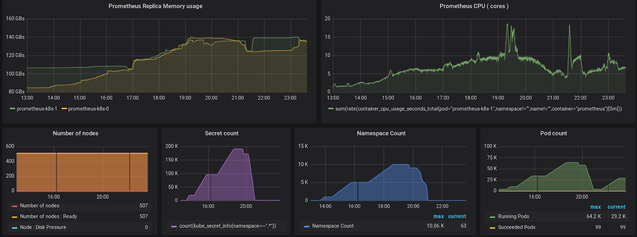Click the prometheus-k8s-0 yellow legend swatch
This screenshot has height=237, width=637.
(64, 109)
